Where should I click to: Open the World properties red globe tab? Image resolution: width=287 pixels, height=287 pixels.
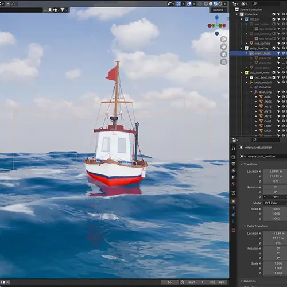[234, 184]
